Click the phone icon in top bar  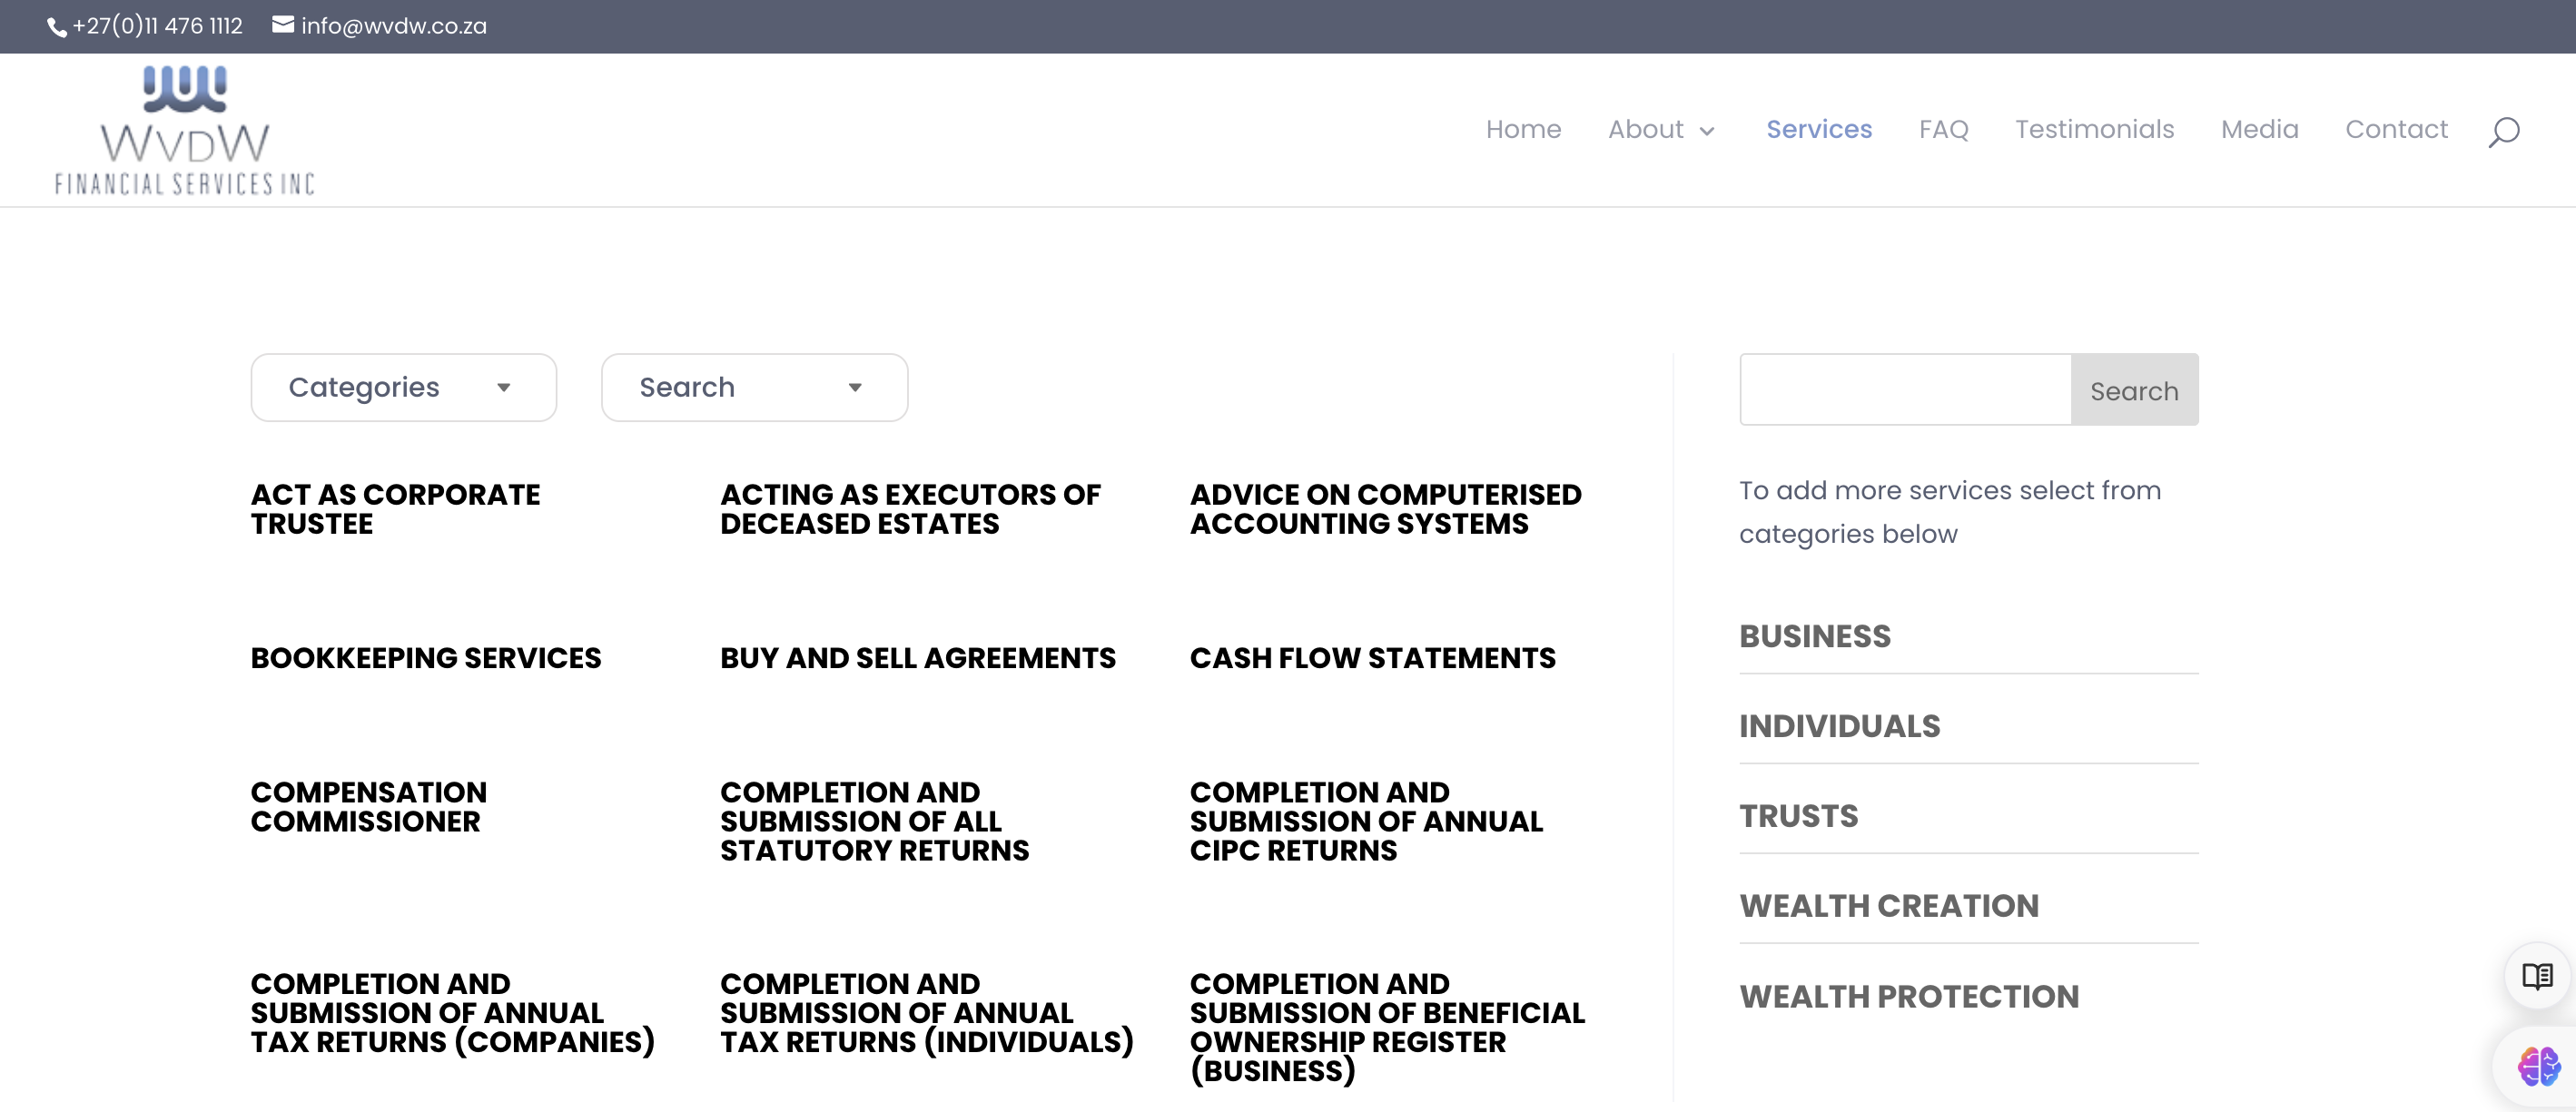pos(57,27)
